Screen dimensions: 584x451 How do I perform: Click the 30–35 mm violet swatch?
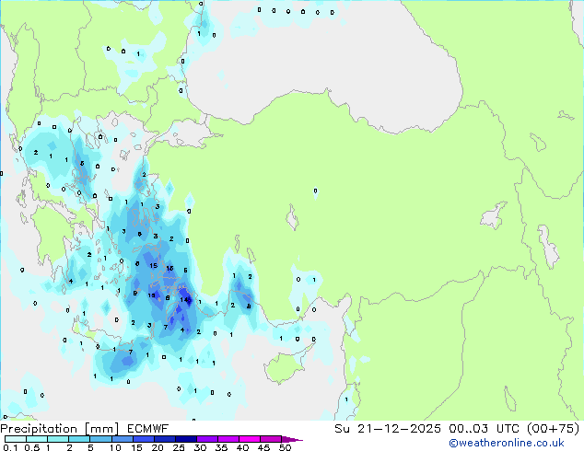click(207, 439)
